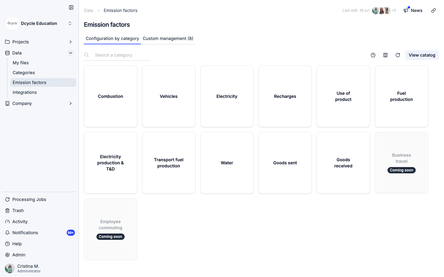Screen dimensions: 444x277
Task: Open Notifications via the 99+ badge
Action: point(71,233)
